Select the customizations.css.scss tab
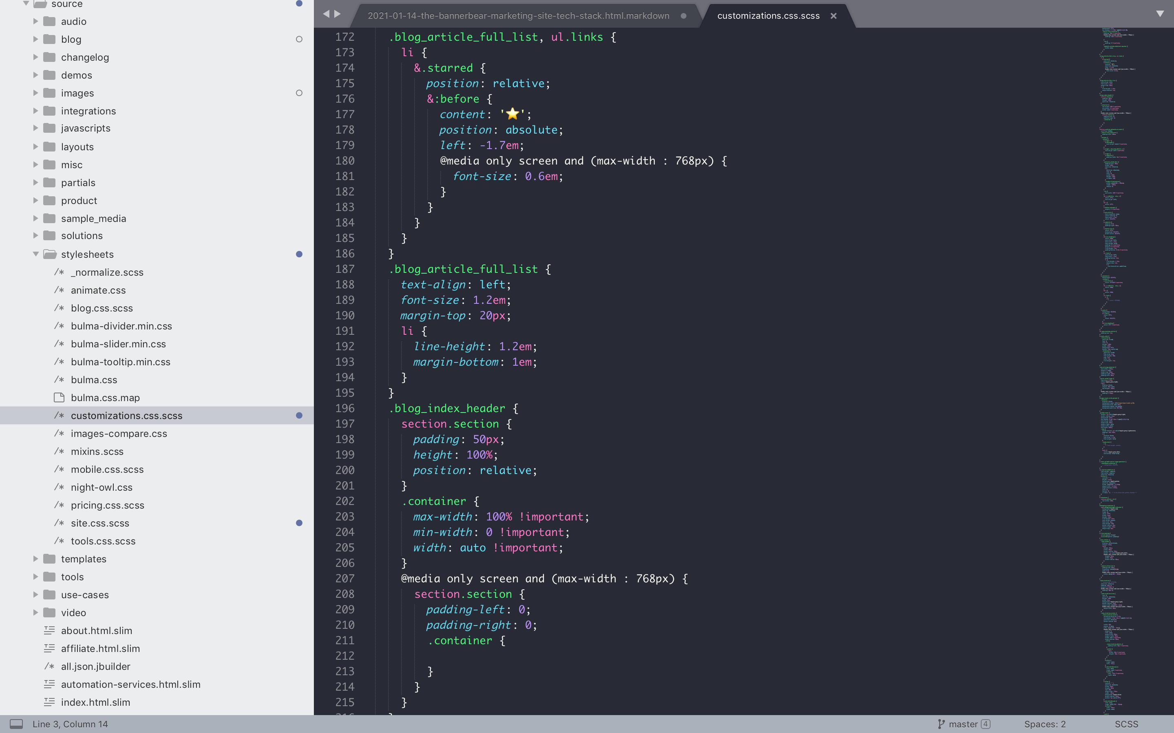1174x733 pixels. pos(768,16)
